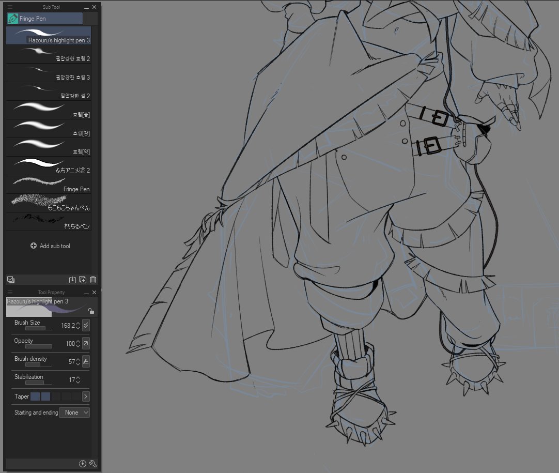Image resolution: width=559 pixels, height=473 pixels.
Task: Open Sub Tool Detail wrench icon
Action: point(92,464)
